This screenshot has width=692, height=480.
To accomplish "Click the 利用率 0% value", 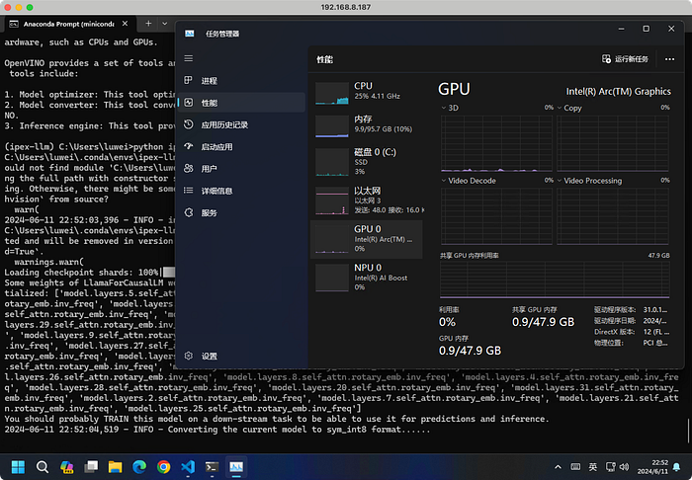I will point(447,322).
